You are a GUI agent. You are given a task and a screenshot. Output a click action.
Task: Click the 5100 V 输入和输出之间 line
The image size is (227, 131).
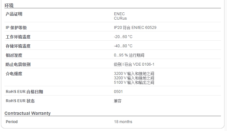pos(134,82)
